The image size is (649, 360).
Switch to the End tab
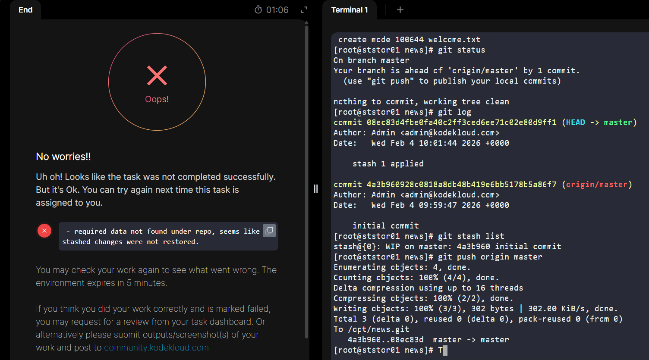pyautogui.click(x=25, y=10)
